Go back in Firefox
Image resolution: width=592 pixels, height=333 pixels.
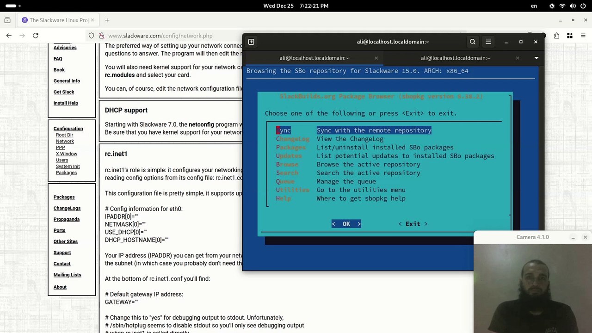click(9, 36)
